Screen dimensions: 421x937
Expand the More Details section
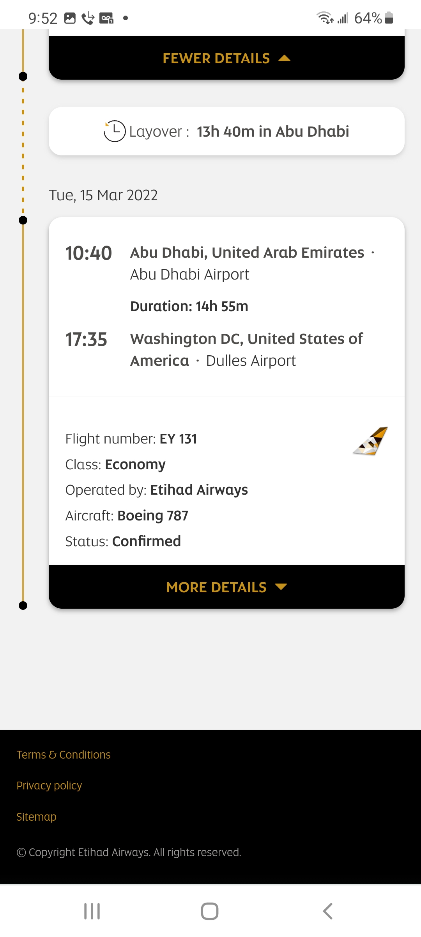(226, 587)
